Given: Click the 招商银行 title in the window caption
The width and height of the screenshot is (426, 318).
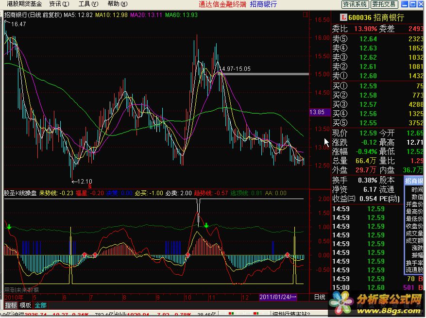Looking at the screenshot, I should tap(263, 4).
